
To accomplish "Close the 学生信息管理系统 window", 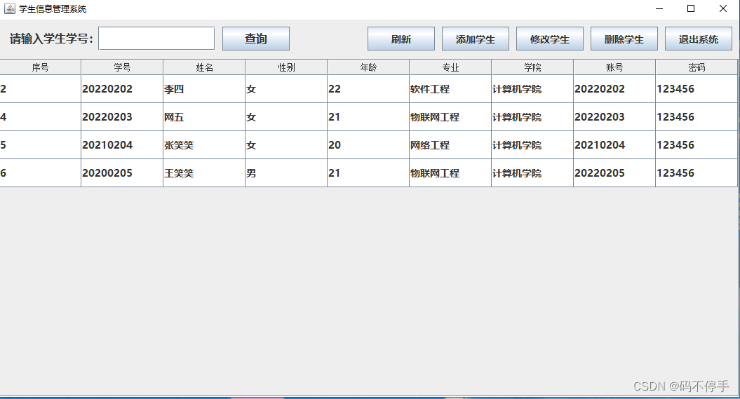I will tap(723, 8).
